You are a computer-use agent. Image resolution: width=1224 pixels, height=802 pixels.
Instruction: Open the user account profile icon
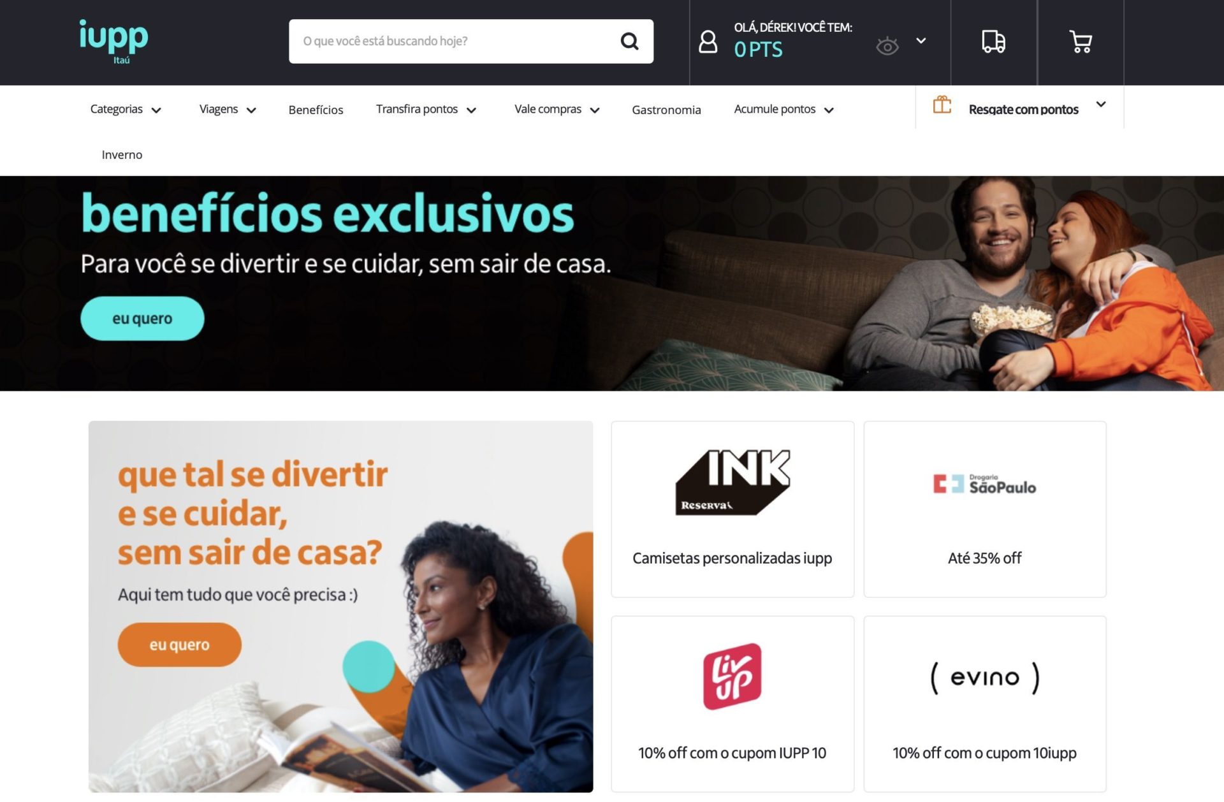[708, 42]
